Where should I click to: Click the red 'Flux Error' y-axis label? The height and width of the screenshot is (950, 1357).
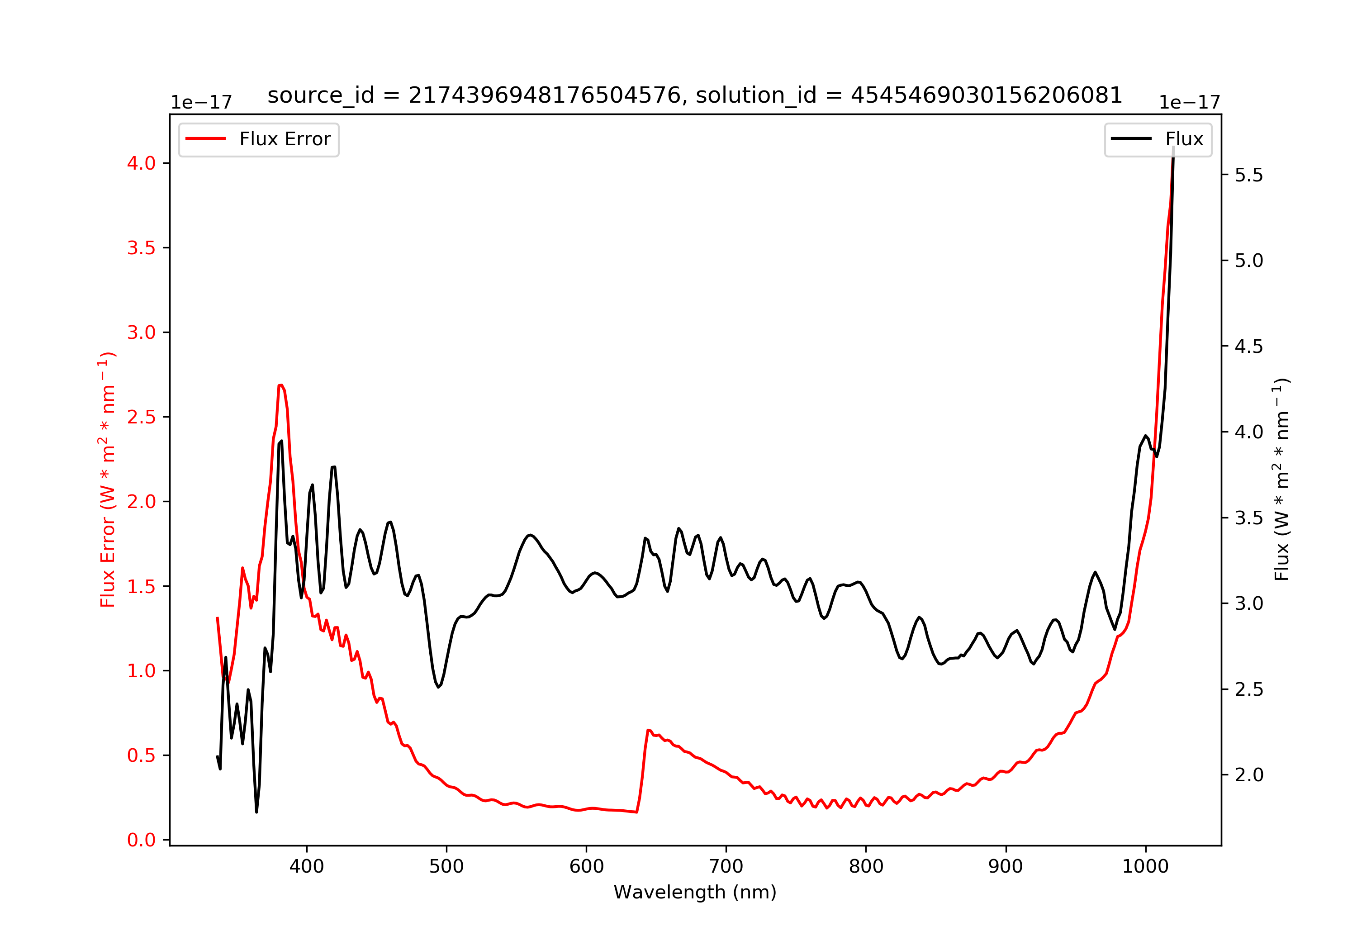point(107,480)
